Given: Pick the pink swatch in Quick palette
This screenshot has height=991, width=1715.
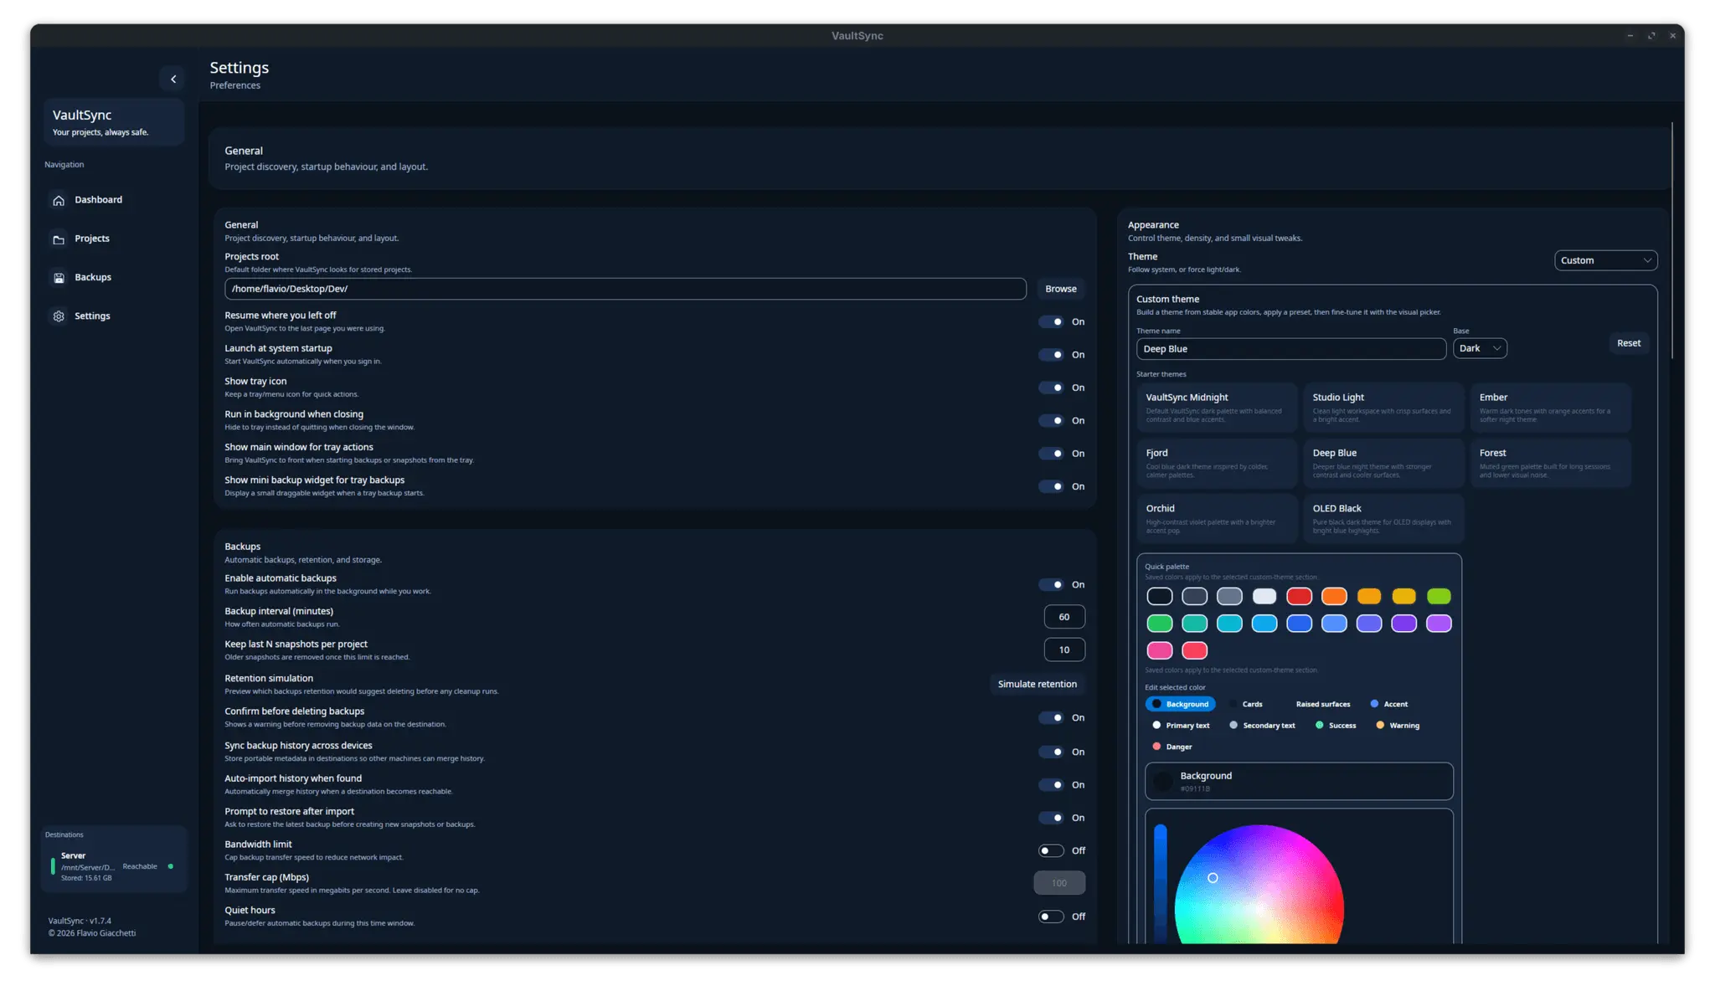Looking at the screenshot, I should [1159, 650].
